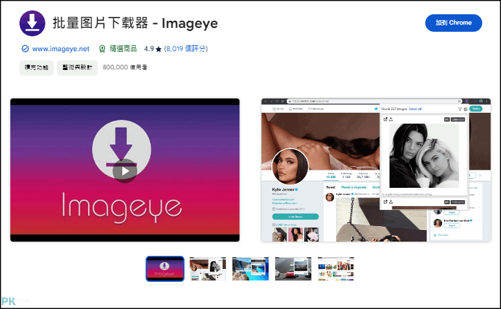Click the open-in-new-tab icon above black-and-white photo
The height and width of the screenshot is (309, 501).
[x=385, y=119]
